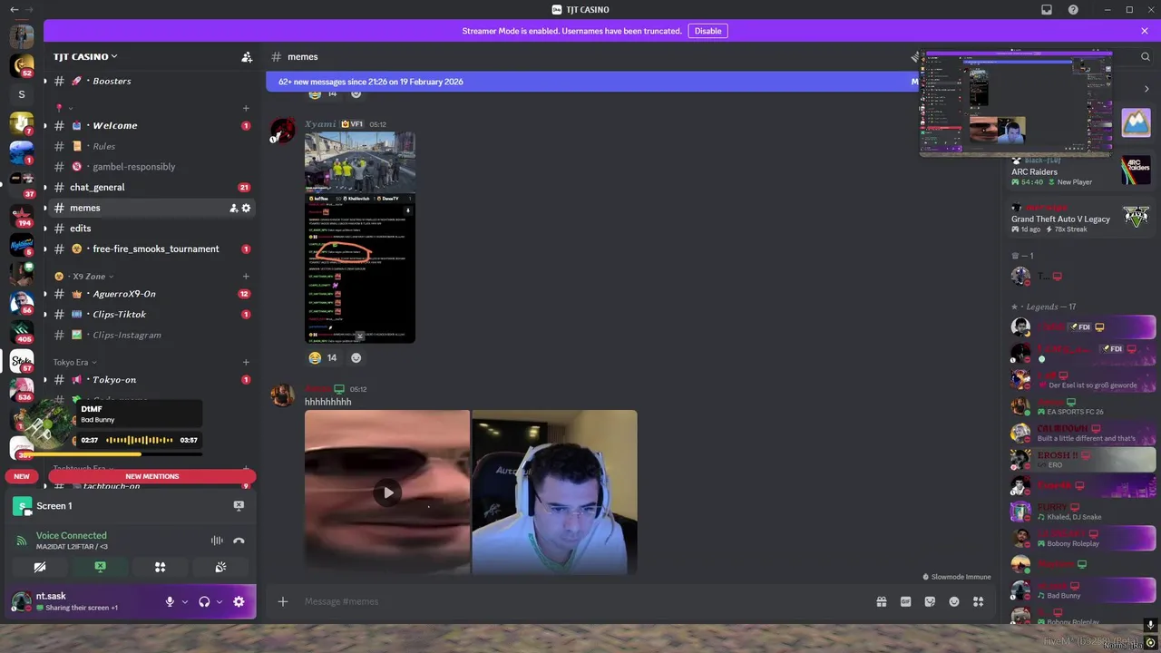Open the inbox icon in title bar
The image size is (1161, 653).
(1047, 10)
